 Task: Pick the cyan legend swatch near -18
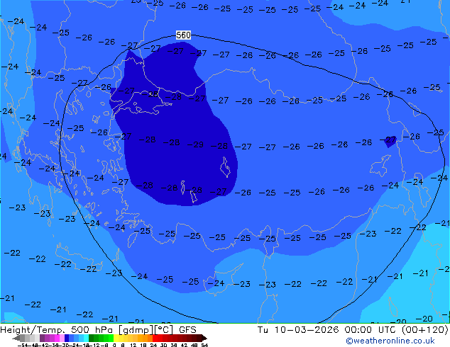pos(87,338)
